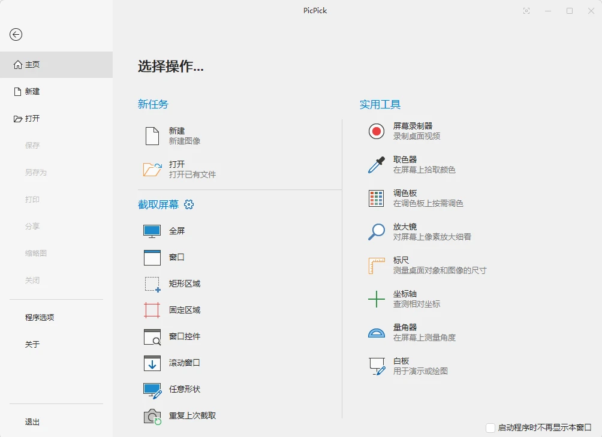
Task: Click 另存为 in the sidebar
Action: tap(36, 173)
